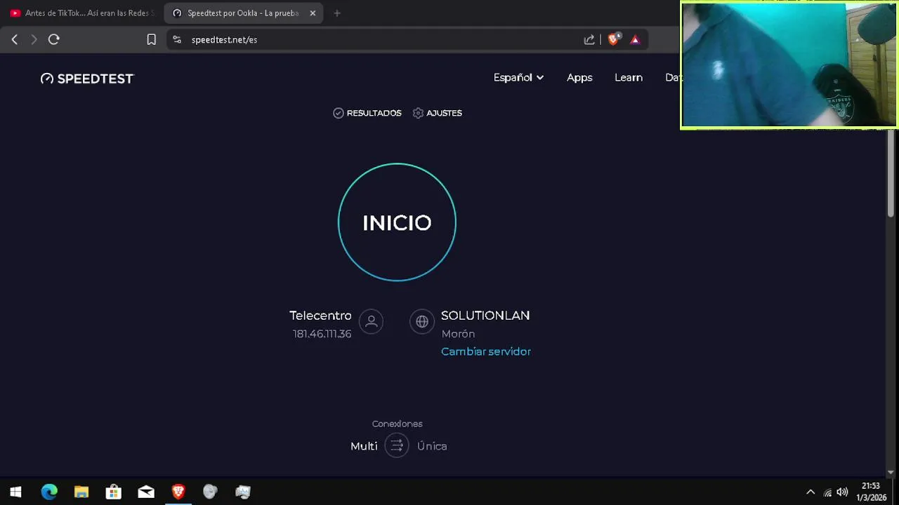Screen dimensions: 899x505
Task: Click the Morón server location text
Action: (x=458, y=334)
